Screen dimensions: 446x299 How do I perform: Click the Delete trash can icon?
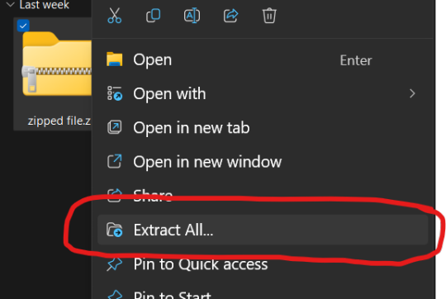[269, 16]
